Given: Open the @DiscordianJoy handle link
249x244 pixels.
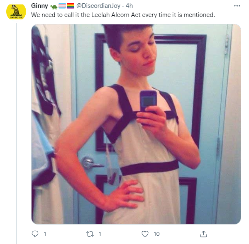Looking at the screenshot, I should (x=98, y=6).
